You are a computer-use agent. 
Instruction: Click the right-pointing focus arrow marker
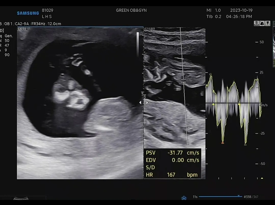click(x=147, y=103)
